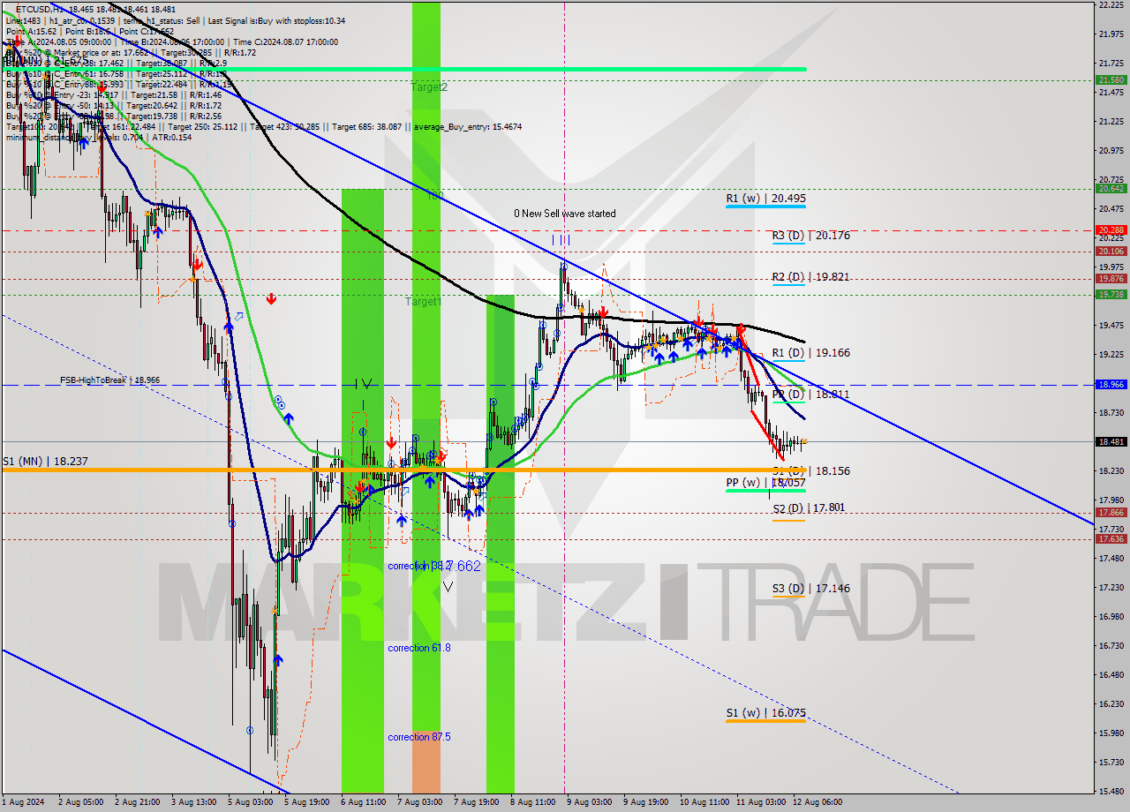Viewport: 1130px width, 812px height.
Task: Click the red 19.876 price tag
Action: tap(1111, 278)
